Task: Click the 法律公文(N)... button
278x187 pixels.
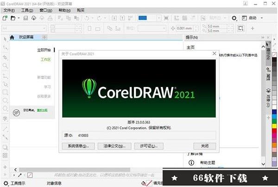Action: 114,146
